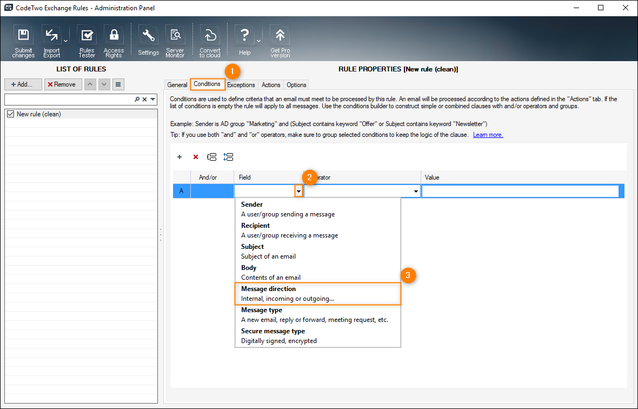Open the Learn more link
Viewport: 638px width, 409px height.
488,135
